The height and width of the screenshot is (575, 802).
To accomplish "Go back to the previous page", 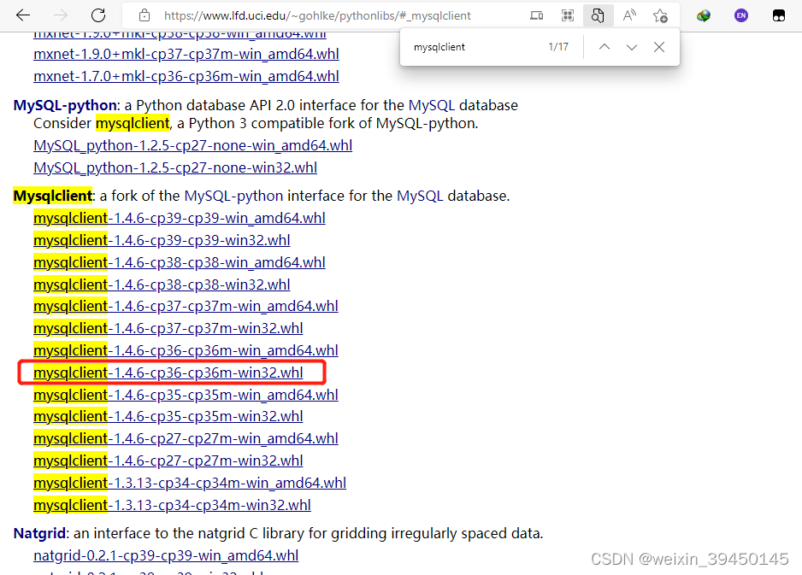I will (x=23, y=15).
